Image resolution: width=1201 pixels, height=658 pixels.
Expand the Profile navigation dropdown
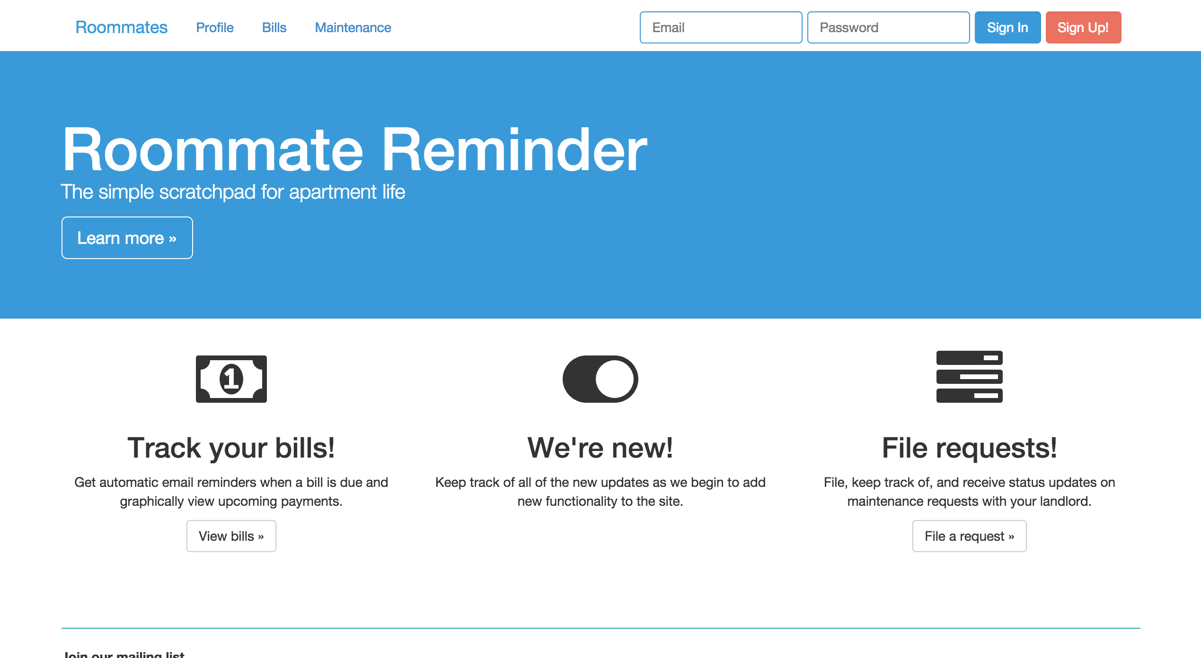pos(215,27)
